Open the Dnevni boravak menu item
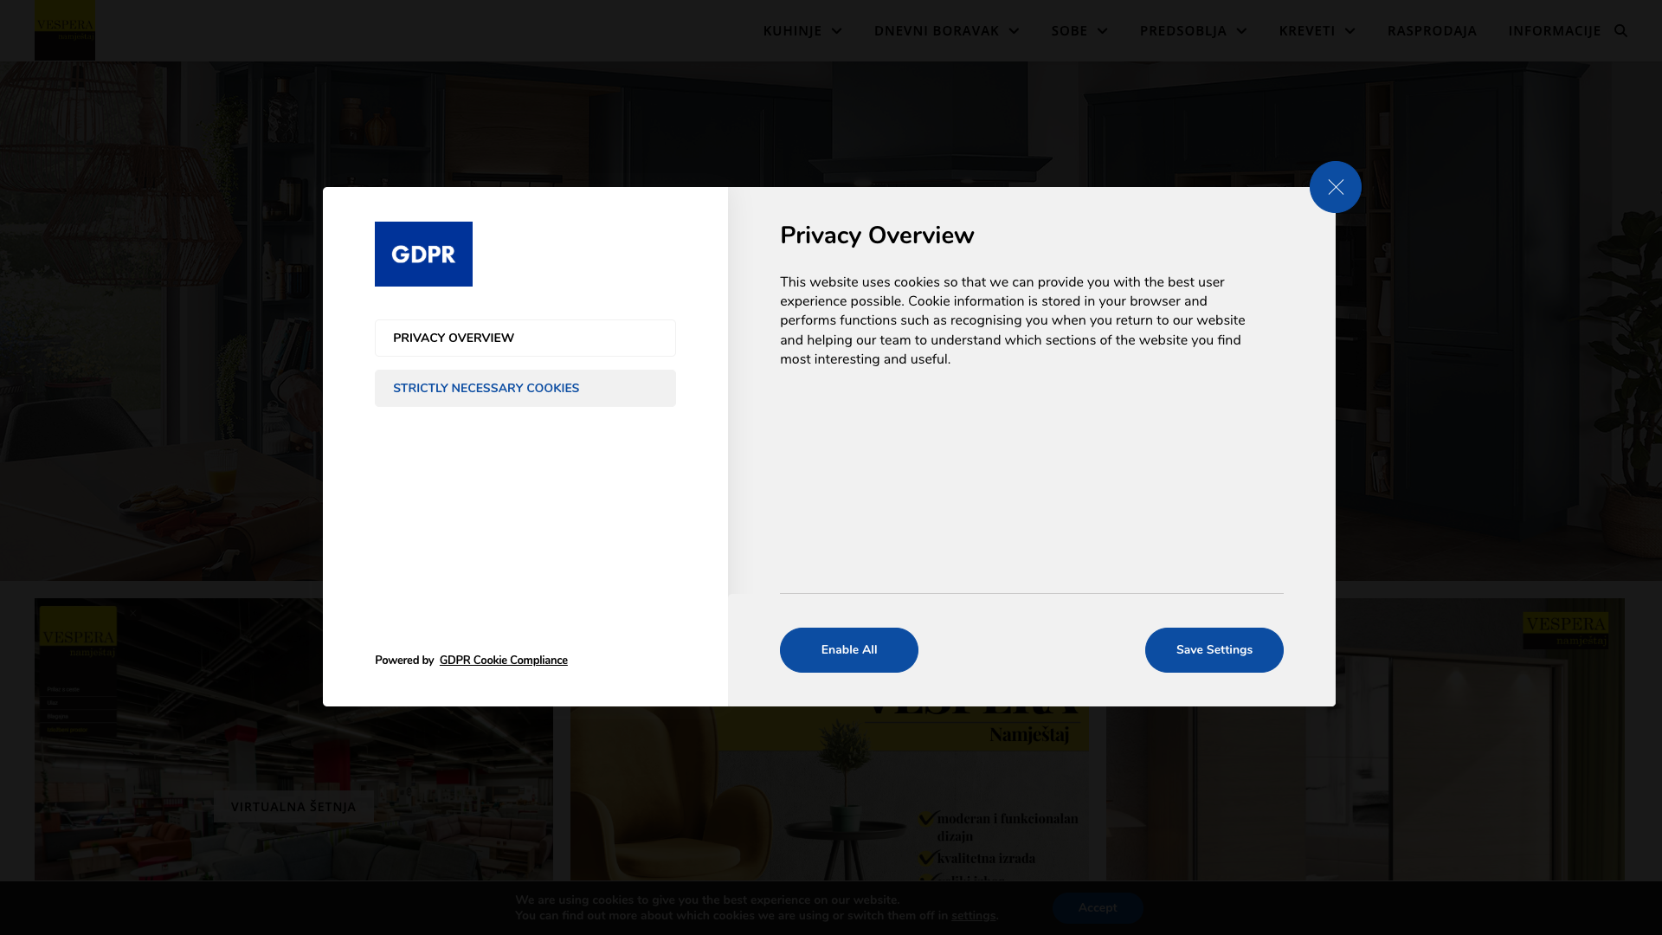 937,30
